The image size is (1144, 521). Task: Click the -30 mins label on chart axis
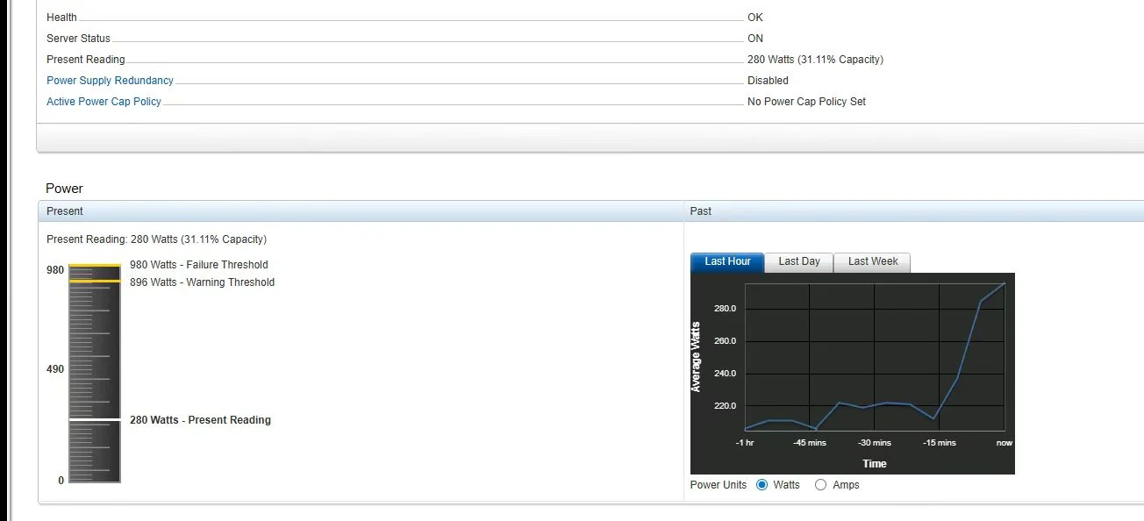pos(874,443)
